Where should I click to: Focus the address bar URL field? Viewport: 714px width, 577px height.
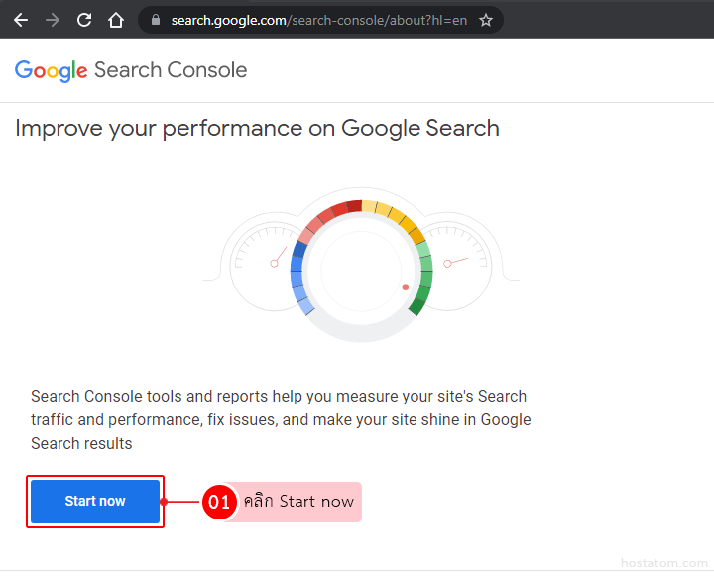[x=317, y=20]
